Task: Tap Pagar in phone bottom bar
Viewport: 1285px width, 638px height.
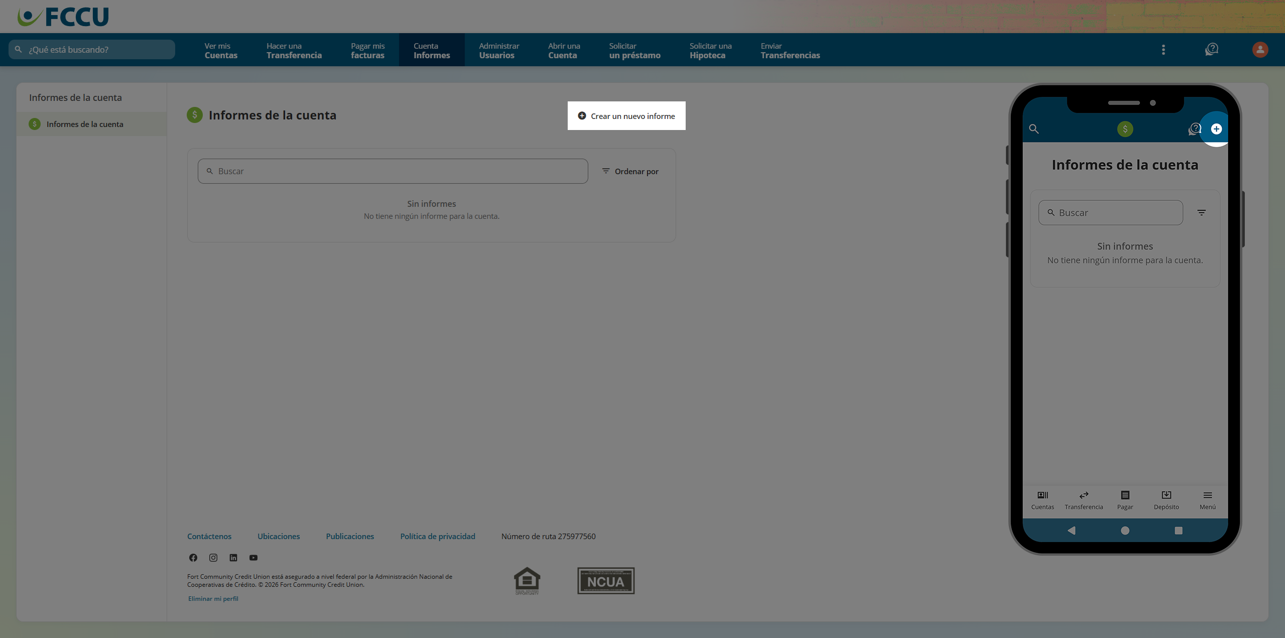Action: (x=1125, y=500)
